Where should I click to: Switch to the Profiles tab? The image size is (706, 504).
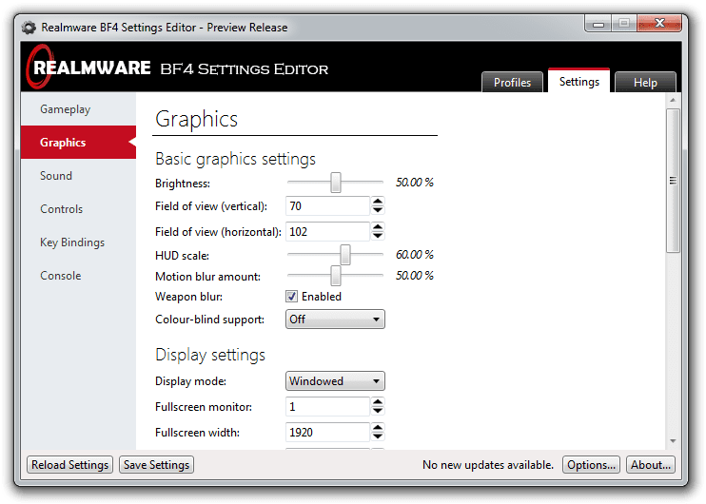(x=512, y=83)
